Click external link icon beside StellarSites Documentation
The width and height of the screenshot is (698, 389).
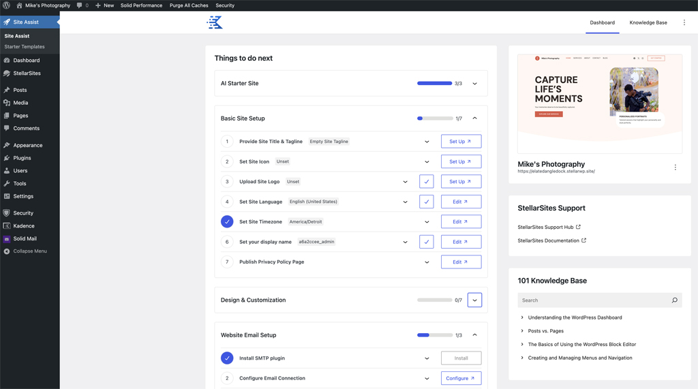(583, 240)
